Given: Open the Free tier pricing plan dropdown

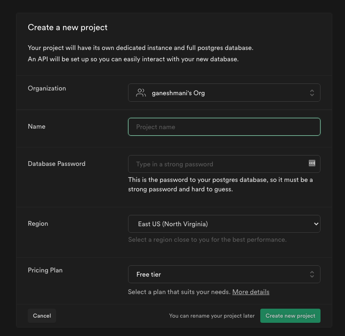Looking at the screenshot, I should (224, 274).
